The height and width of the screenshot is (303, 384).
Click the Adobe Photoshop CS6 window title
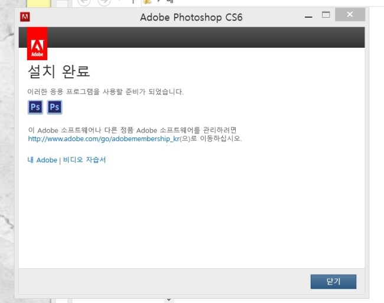click(191, 17)
